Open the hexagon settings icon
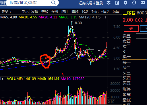Screen dimensions: 147x105 point(125,3)
